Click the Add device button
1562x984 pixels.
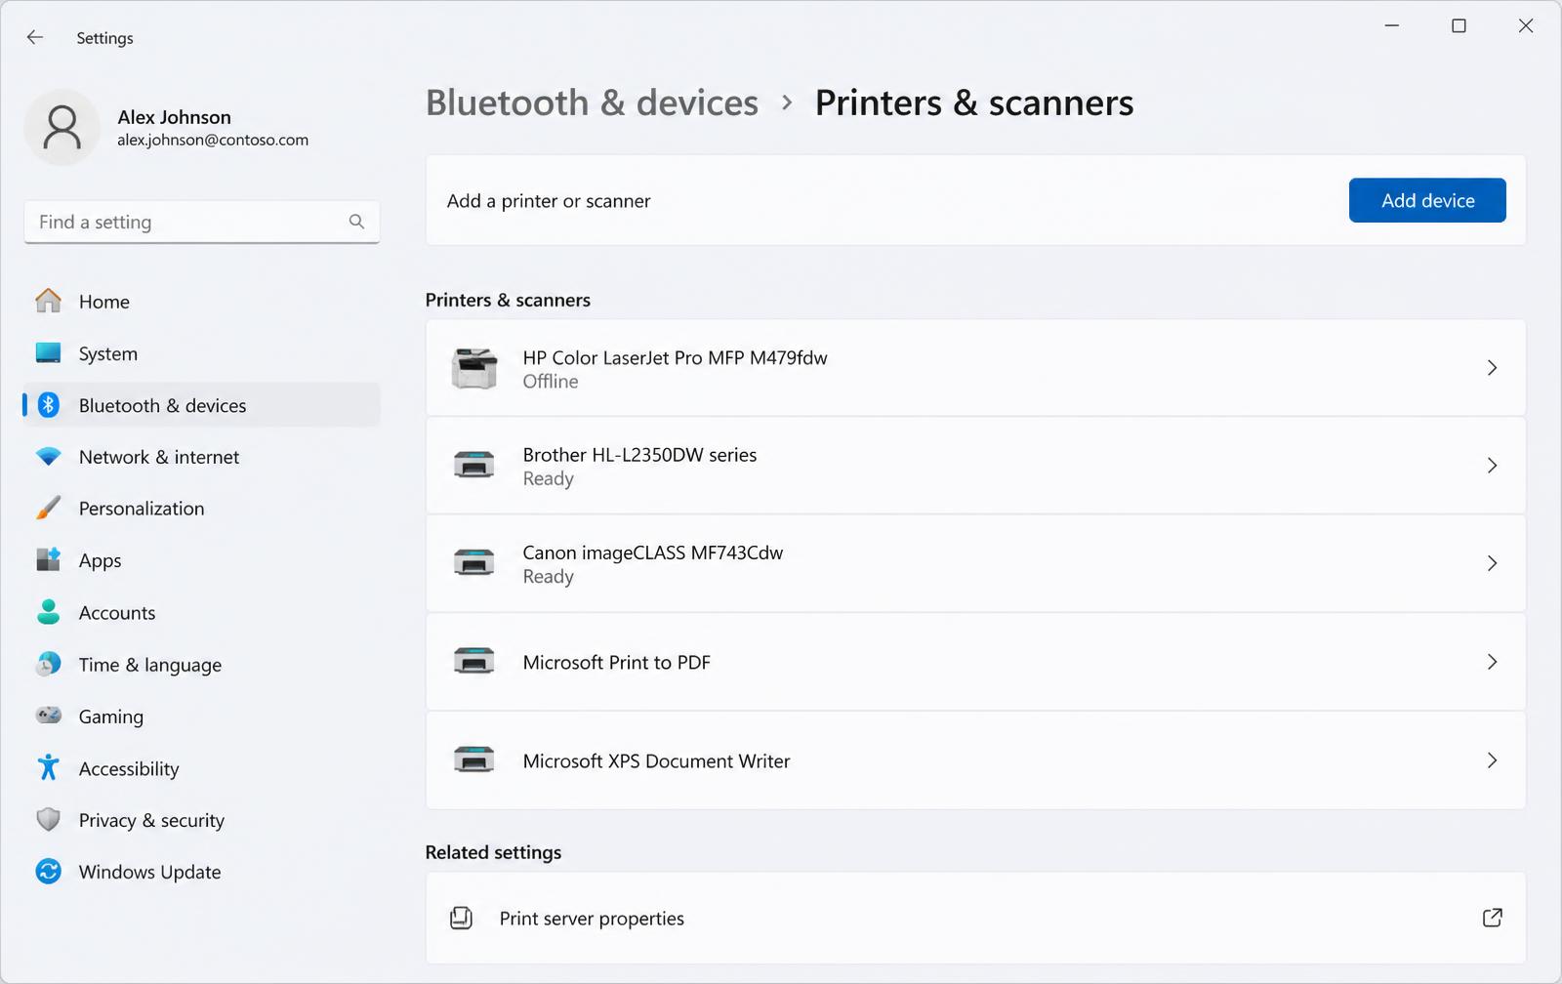1427,200
